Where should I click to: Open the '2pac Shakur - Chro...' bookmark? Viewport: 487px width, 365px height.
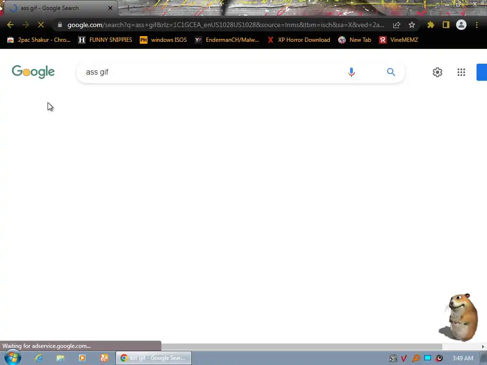(39, 40)
